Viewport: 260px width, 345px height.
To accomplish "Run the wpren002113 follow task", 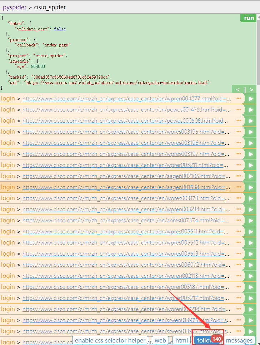I will point(251,276).
